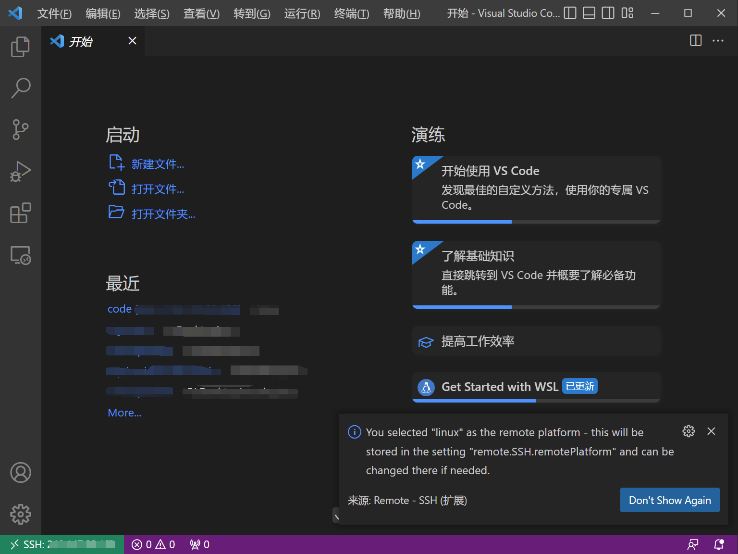Open editor More Actions ellipsis
Screen dimensions: 738x554
tap(718, 40)
